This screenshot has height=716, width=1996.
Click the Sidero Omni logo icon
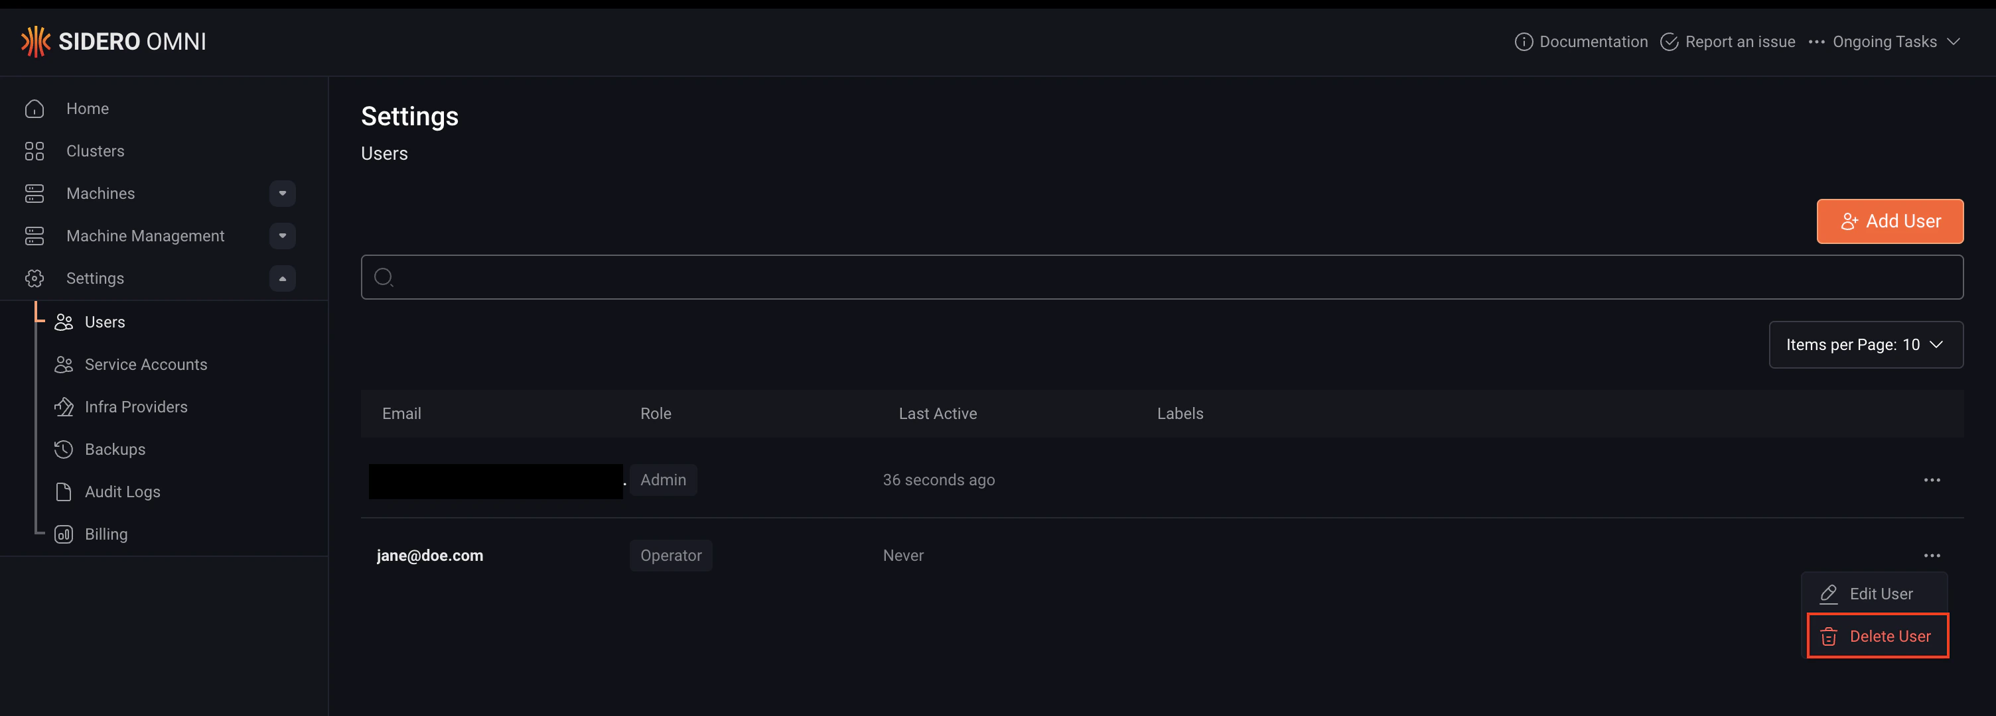click(35, 42)
